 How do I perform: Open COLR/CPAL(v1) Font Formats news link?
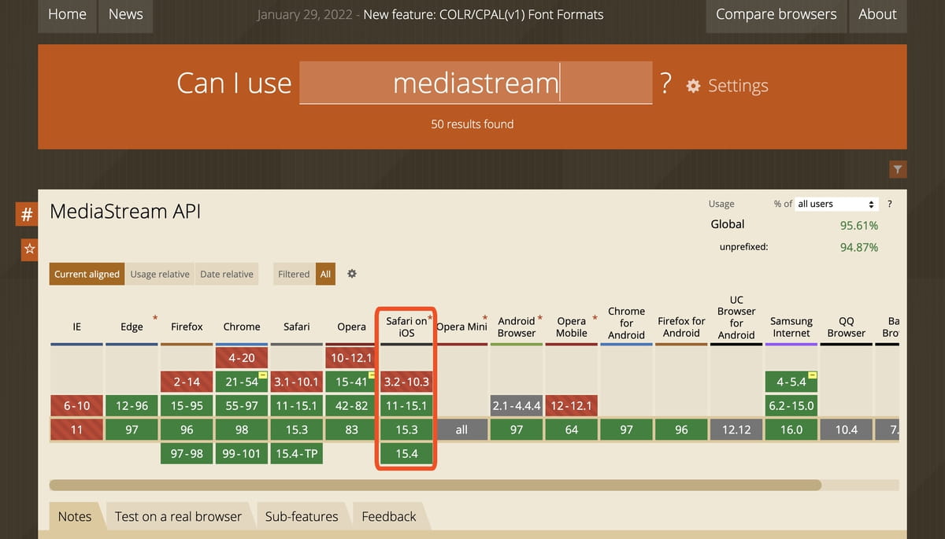point(484,15)
